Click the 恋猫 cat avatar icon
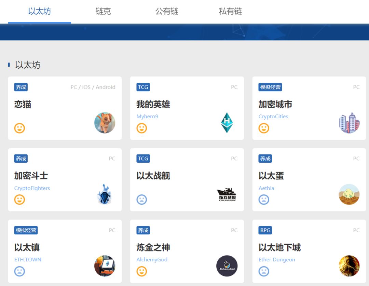The height and width of the screenshot is (286, 369). 105,123
